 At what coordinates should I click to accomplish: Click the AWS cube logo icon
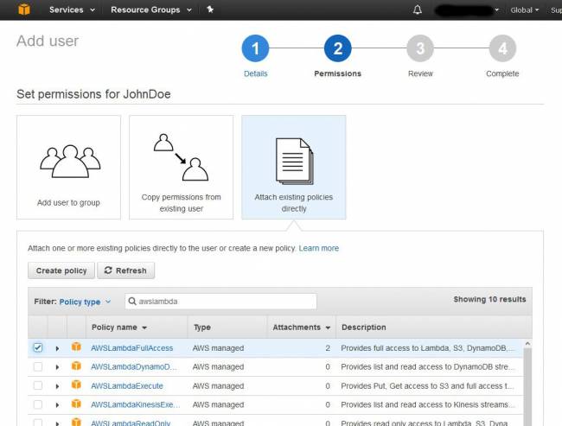click(x=23, y=10)
